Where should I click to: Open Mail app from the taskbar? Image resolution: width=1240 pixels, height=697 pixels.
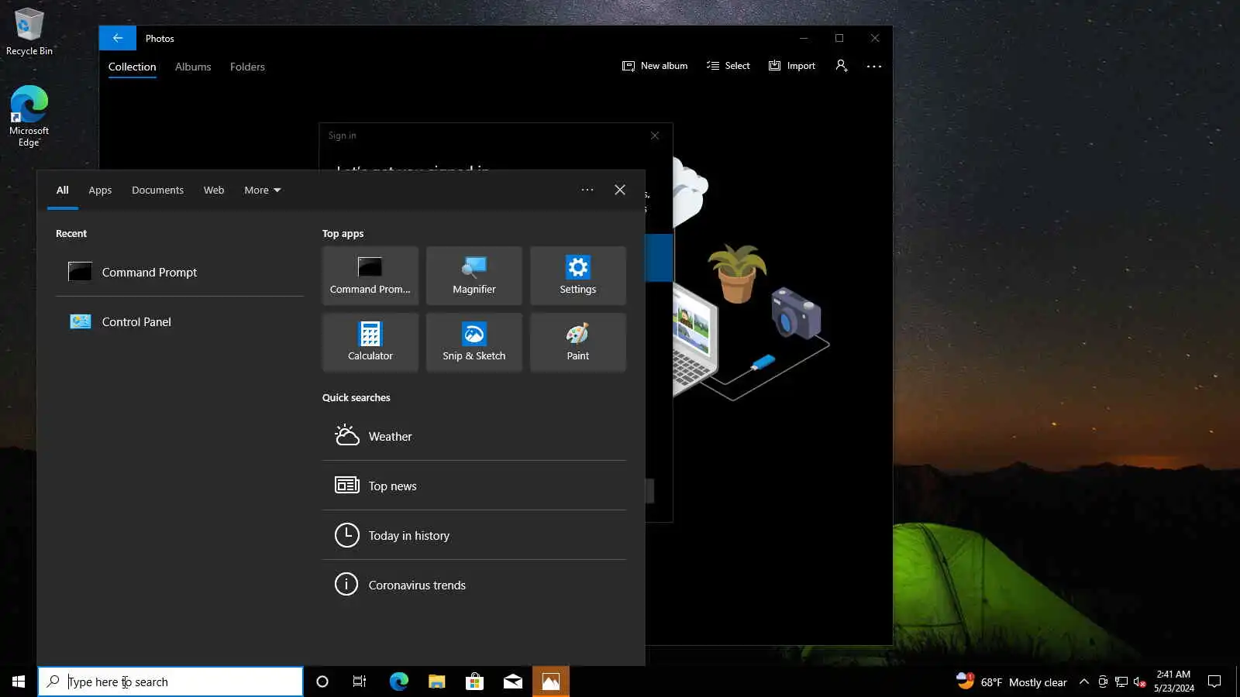point(513,682)
